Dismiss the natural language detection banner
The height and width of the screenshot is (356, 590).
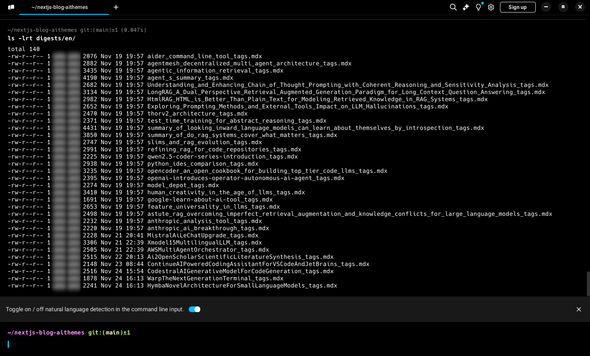click(x=579, y=309)
